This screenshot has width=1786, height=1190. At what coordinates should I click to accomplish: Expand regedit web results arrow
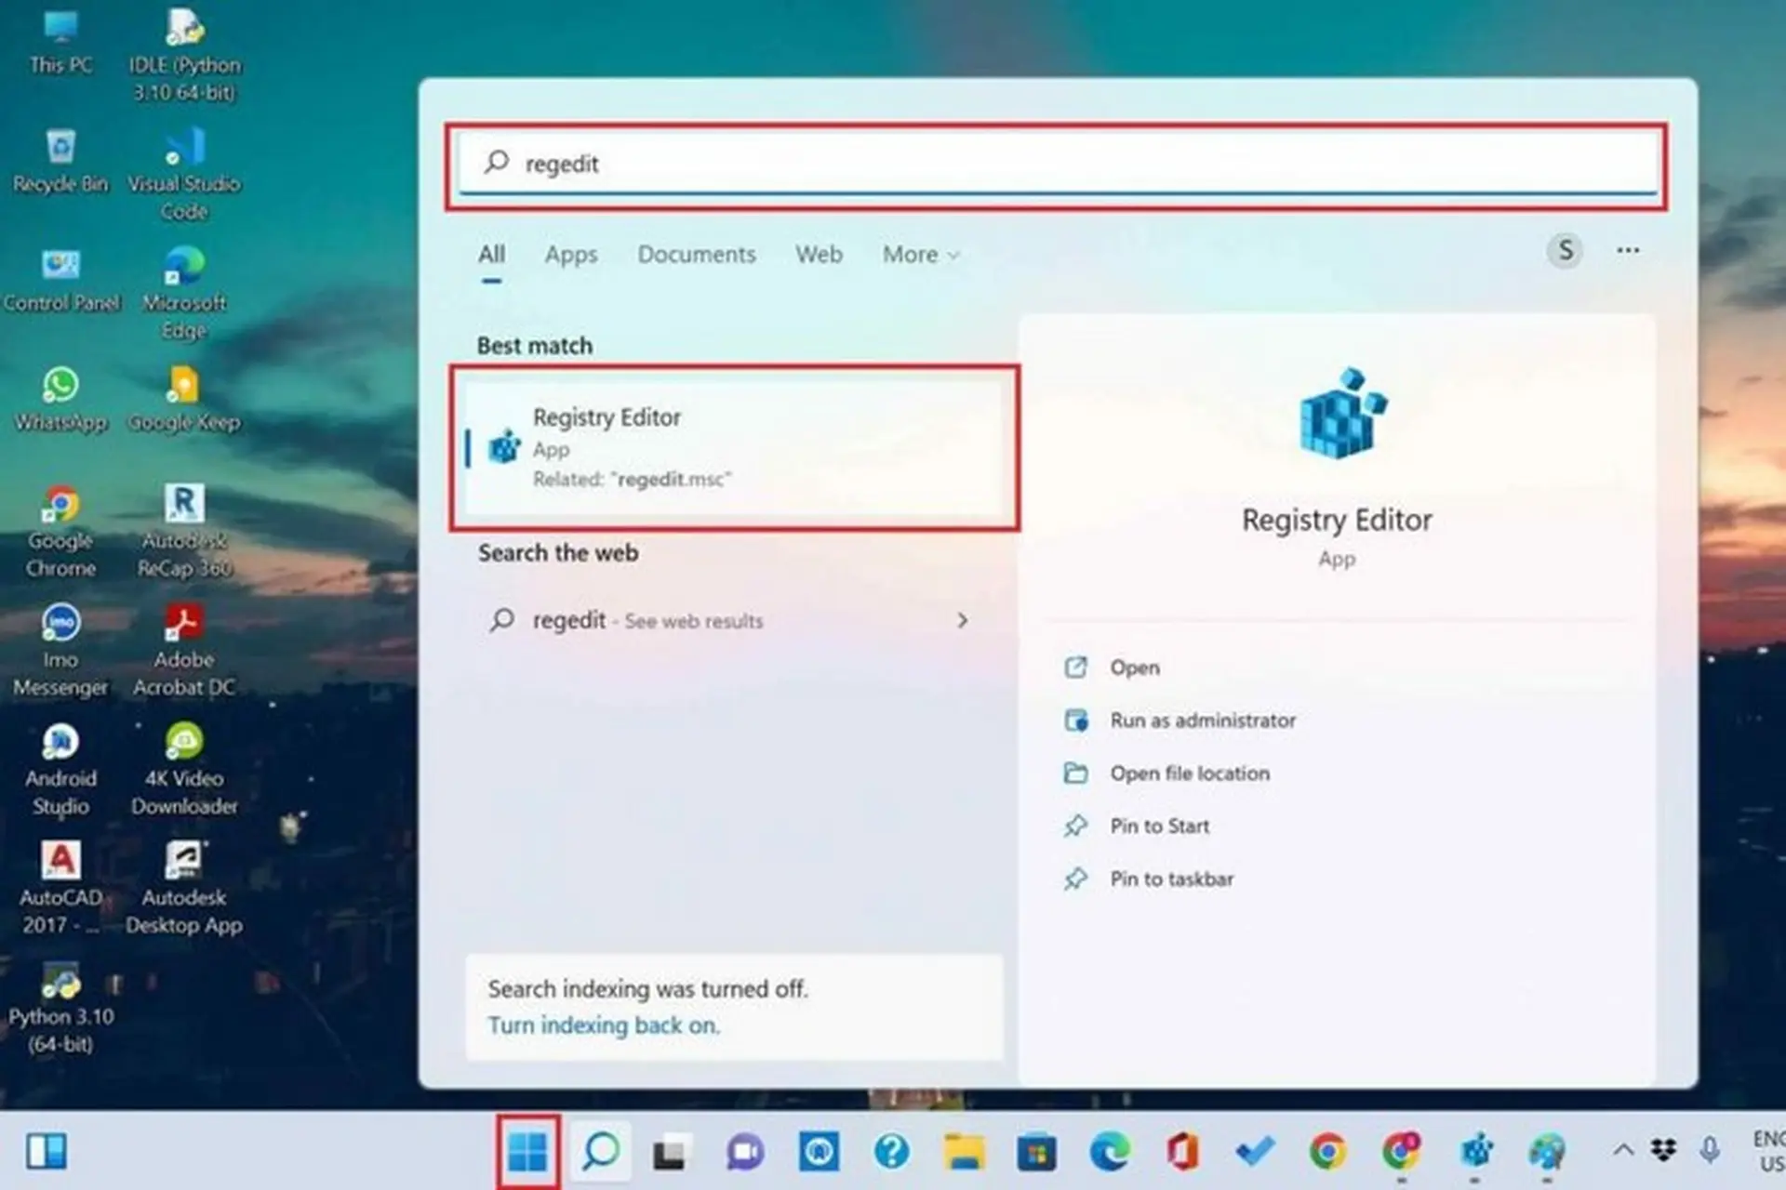point(963,620)
